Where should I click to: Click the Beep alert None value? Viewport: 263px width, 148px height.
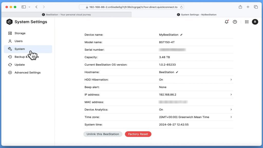(163, 87)
